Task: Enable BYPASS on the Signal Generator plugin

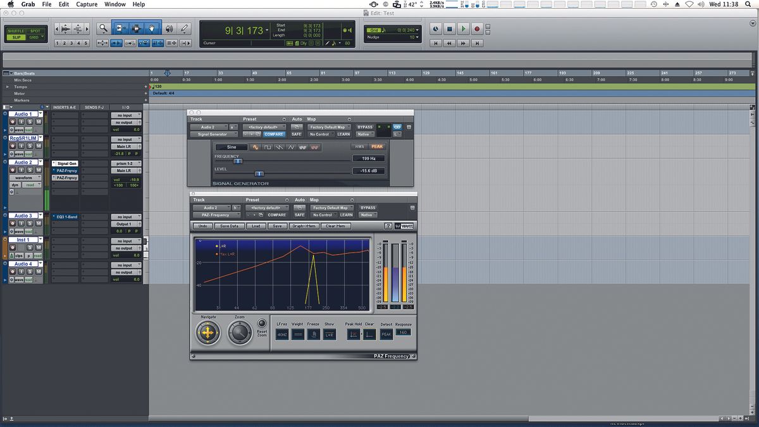Action: [x=364, y=127]
